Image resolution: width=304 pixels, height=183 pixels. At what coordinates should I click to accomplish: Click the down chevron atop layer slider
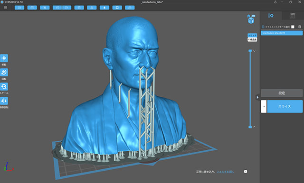(x=254, y=51)
